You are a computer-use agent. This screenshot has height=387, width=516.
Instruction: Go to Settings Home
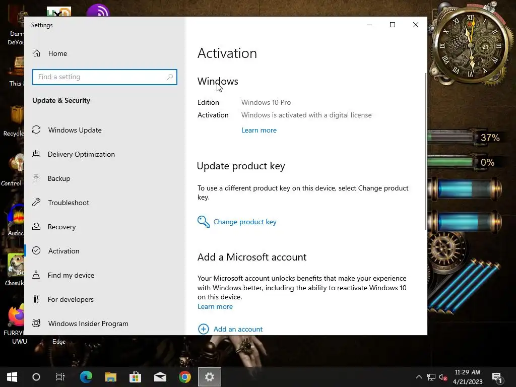50,53
